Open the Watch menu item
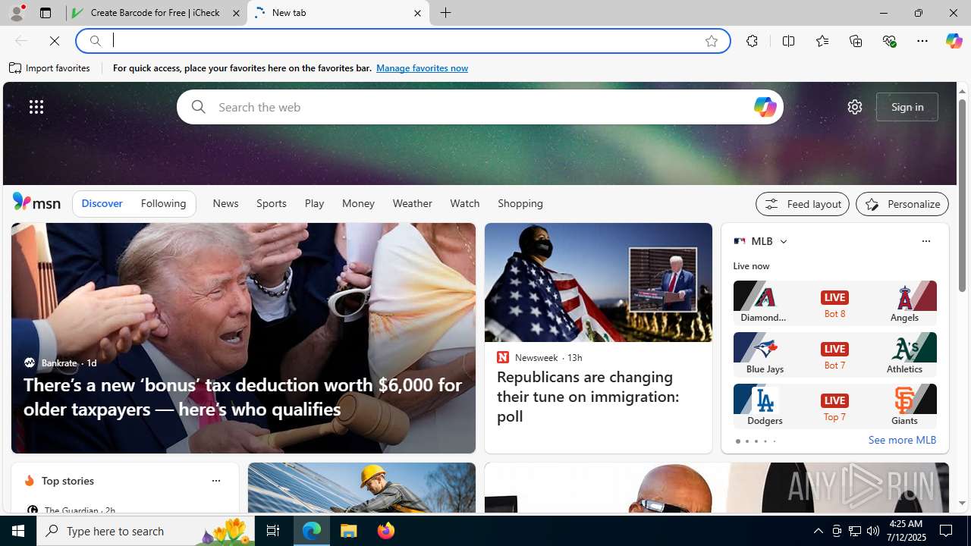This screenshot has height=546, width=971. point(464,203)
